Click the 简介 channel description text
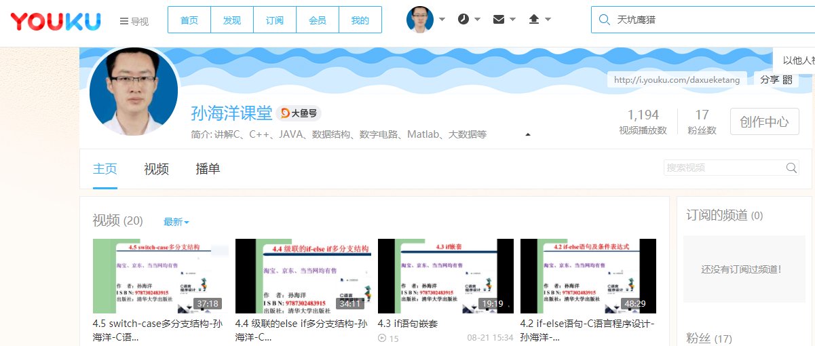The height and width of the screenshot is (346, 815). (339, 134)
